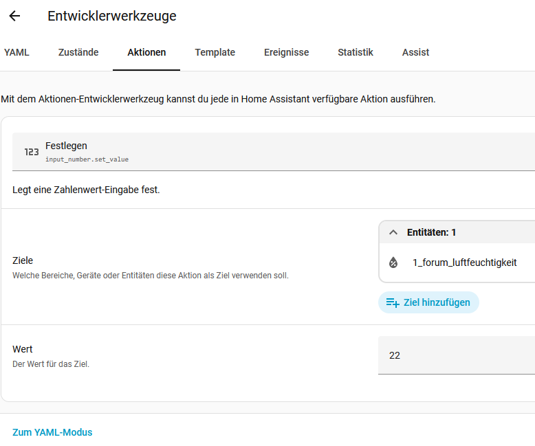This screenshot has height=446, width=535.
Task: Open the Zustände tab
Action: (78, 52)
